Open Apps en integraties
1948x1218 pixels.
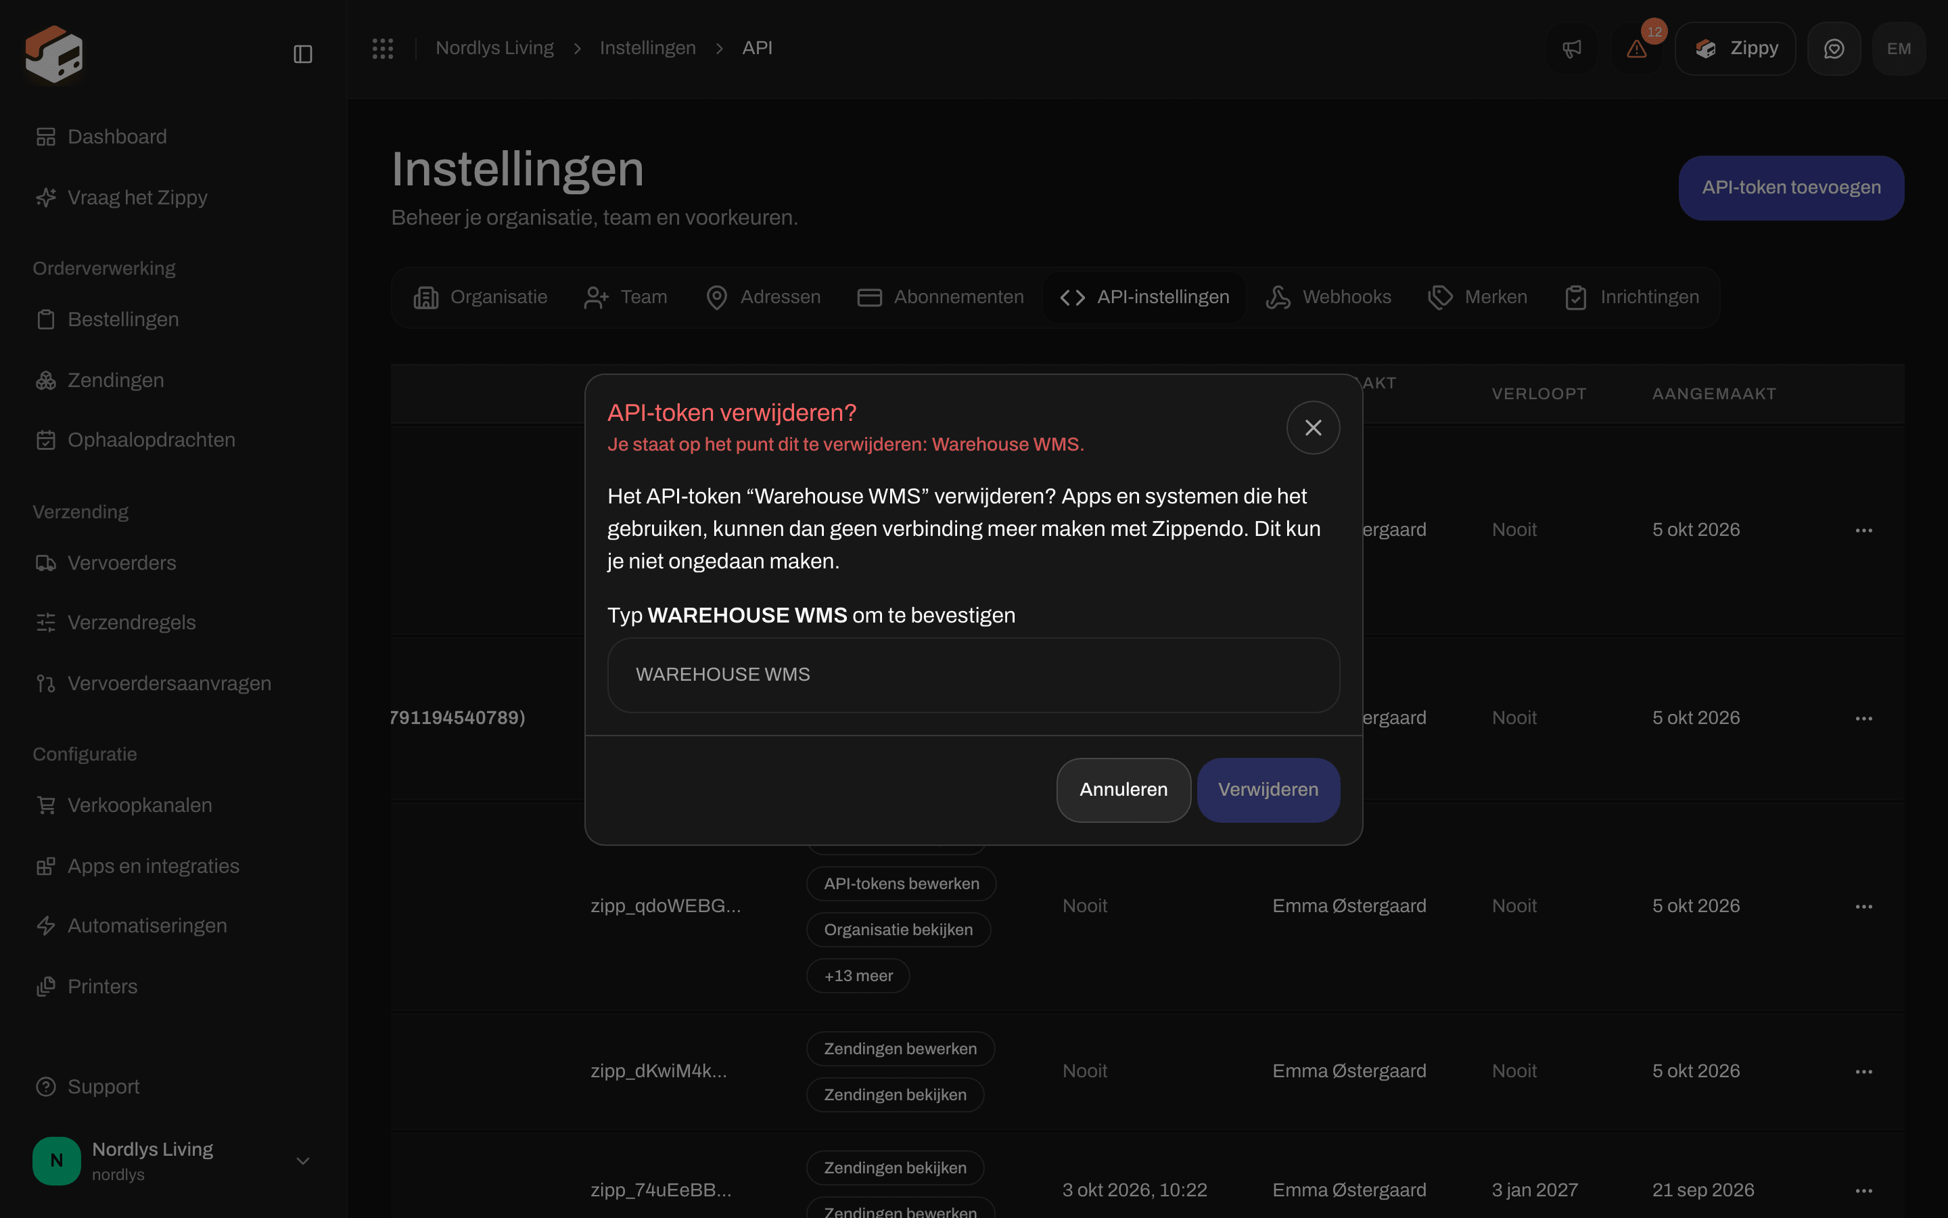pos(172,866)
